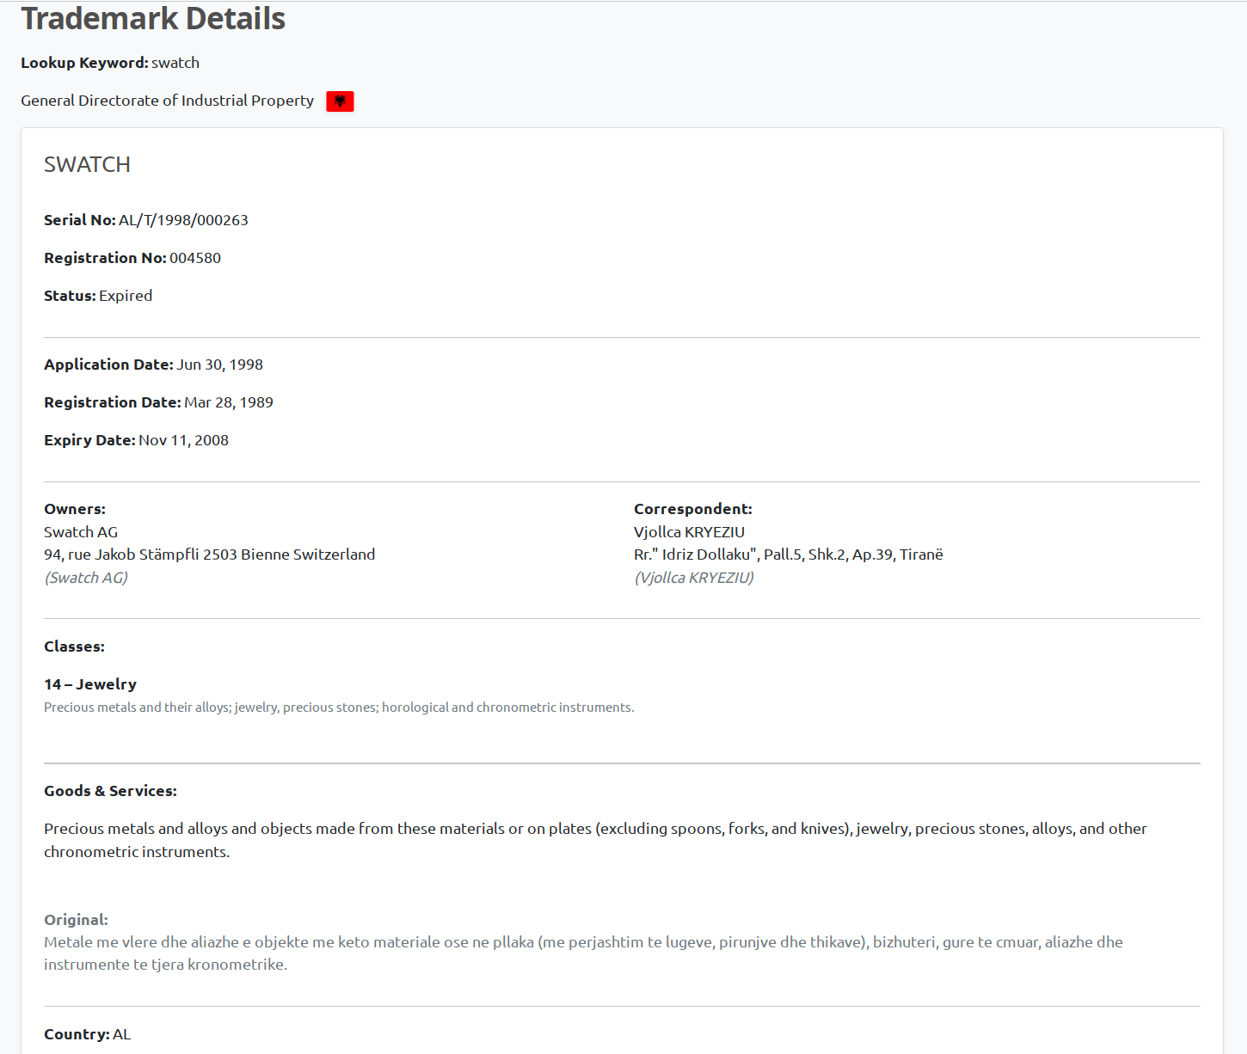Image resolution: width=1247 pixels, height=1054 pixels.
Task: Click the Trademark Details heading
Action: click(x=153, y=18)
